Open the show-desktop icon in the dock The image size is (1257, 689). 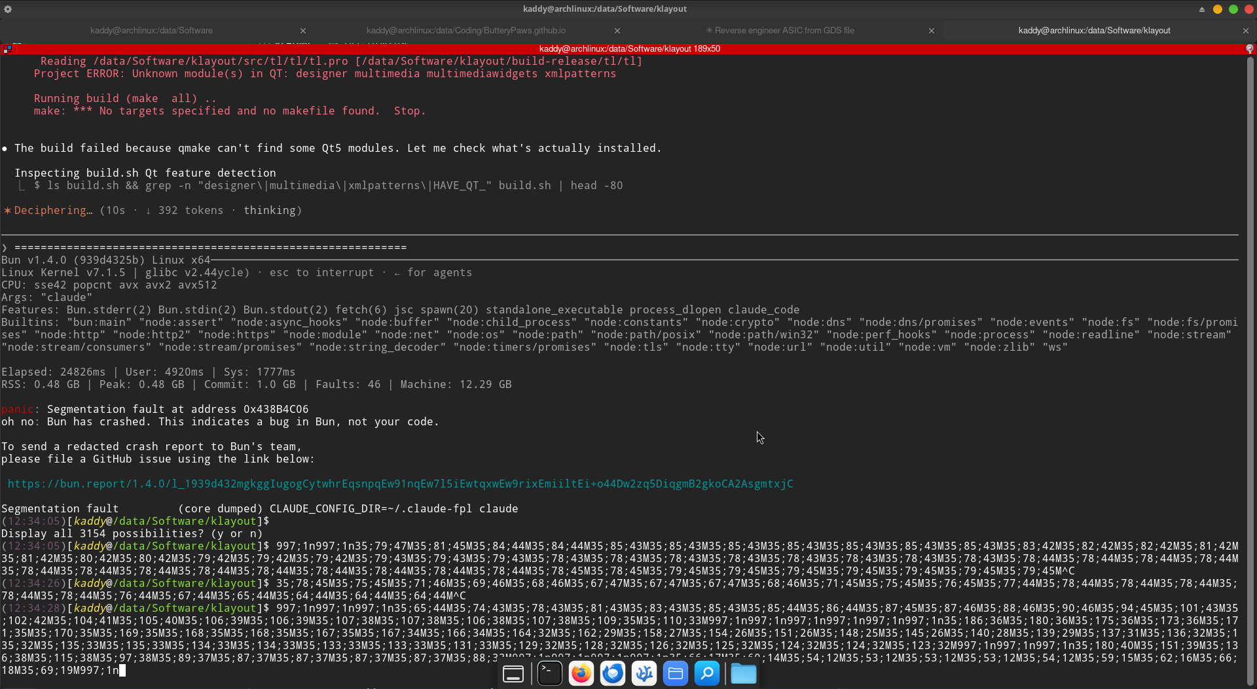[x=513, y=673]
